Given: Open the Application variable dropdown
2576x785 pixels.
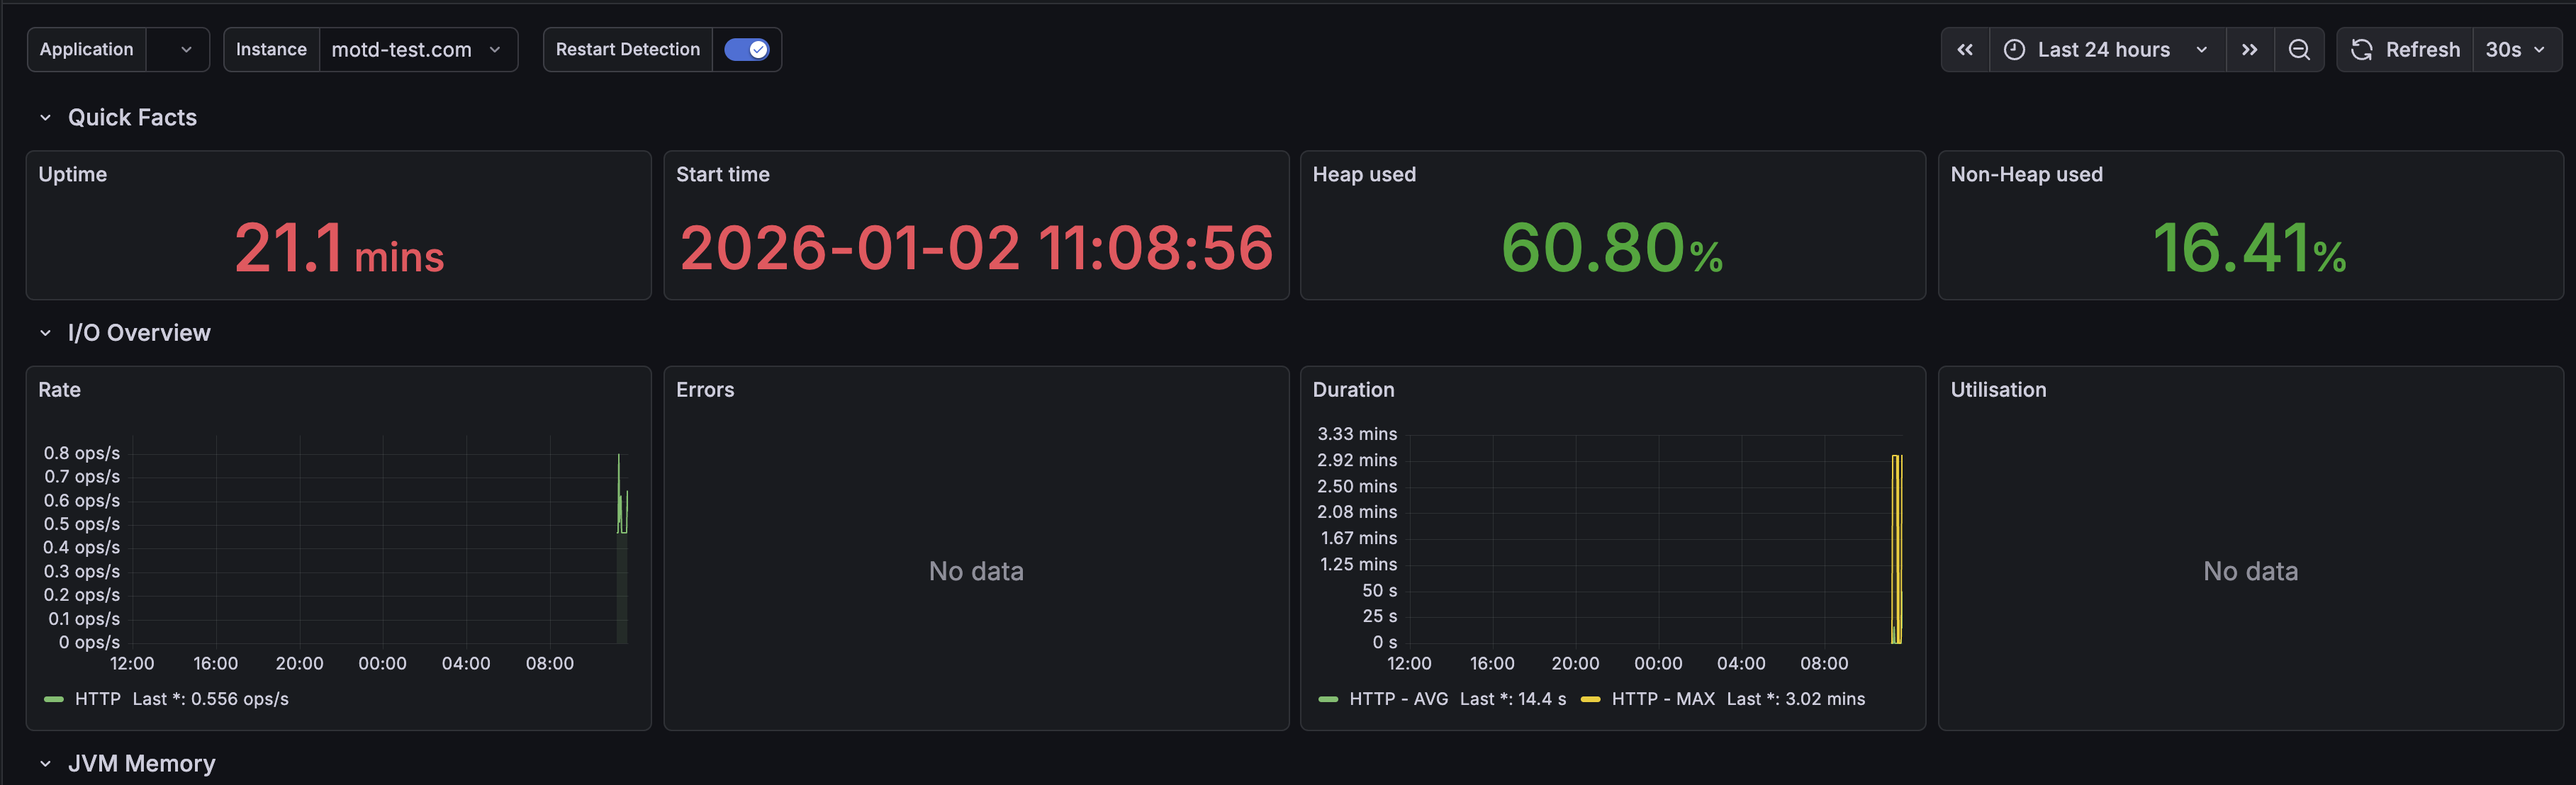Looking at the screenshot, I should pos(178,50).
